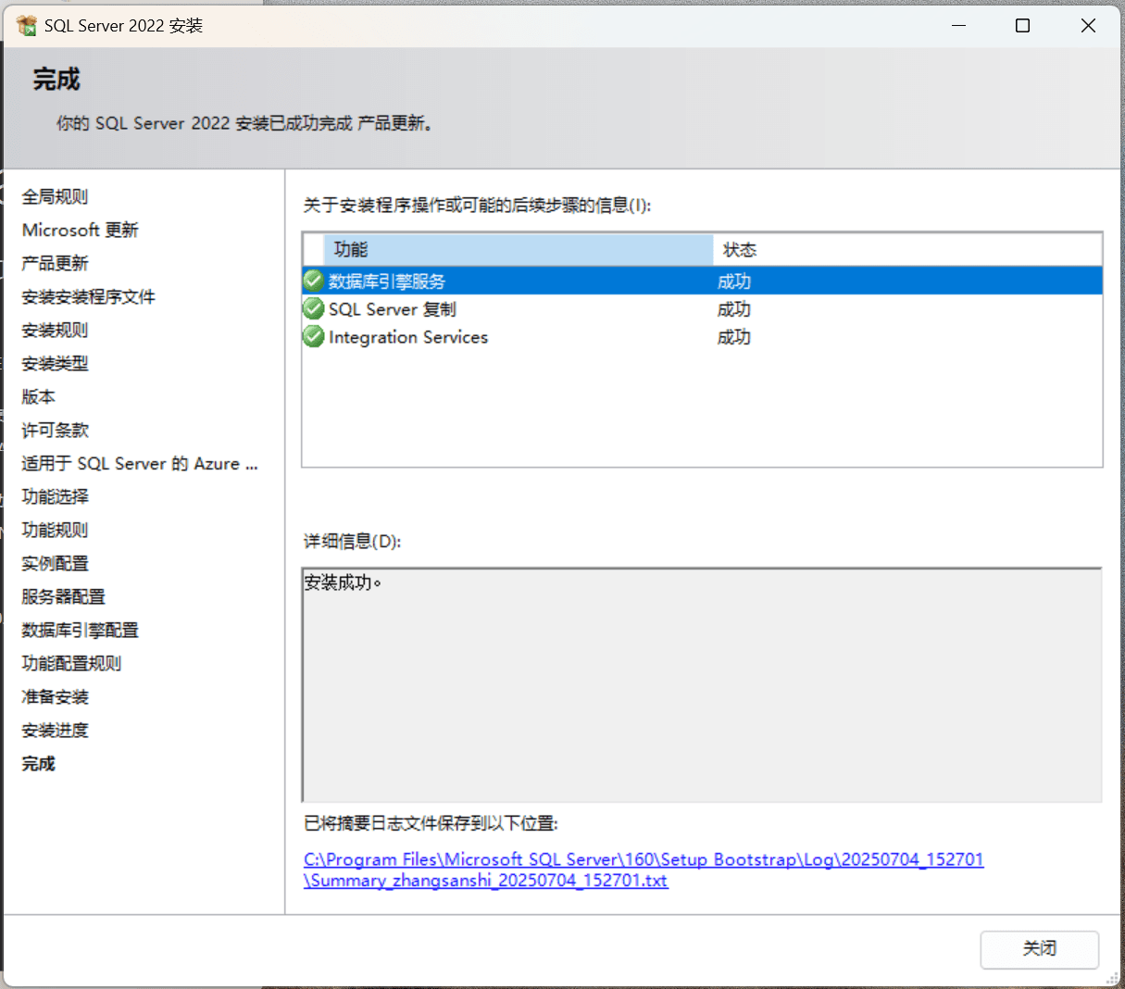
Task: Click the 安装成功 text in details
Action: click(x=343, y=582)
